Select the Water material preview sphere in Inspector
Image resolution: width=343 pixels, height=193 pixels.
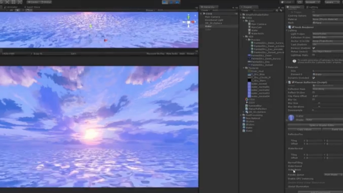click(x=291, y=118)
